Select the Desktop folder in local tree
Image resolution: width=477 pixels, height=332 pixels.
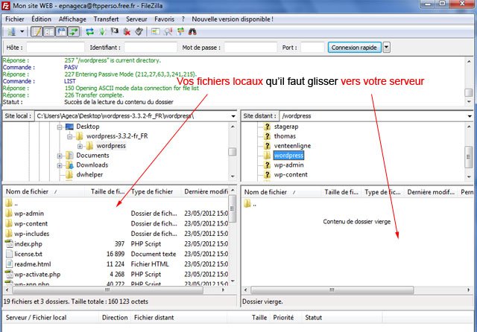[x=88, y=127]
